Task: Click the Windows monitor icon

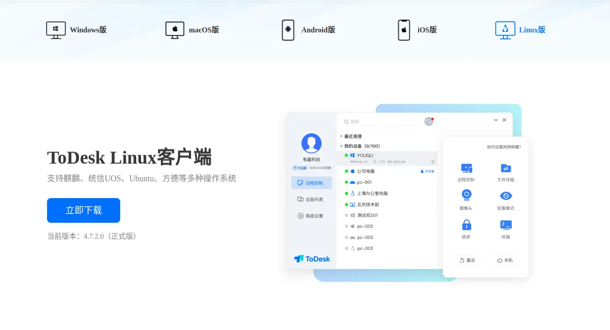Action: 56,30
